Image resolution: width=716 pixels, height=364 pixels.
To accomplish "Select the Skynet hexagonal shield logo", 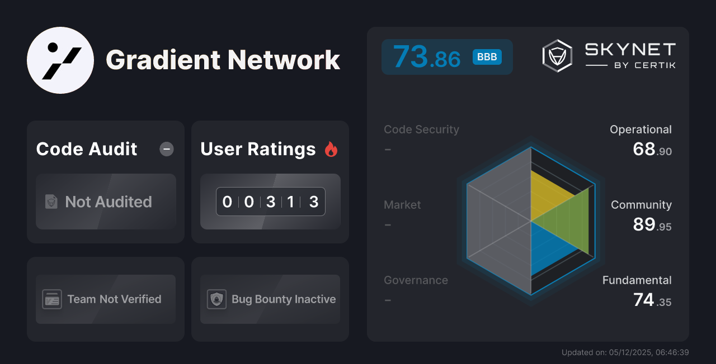I will tap(557, 55).
